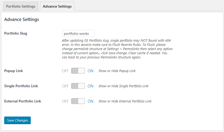Select the Advance Settings tab
The image size is (224, 132).
click(57, 6)
